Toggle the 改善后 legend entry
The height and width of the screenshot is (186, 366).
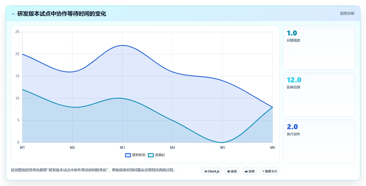point(156,155)
